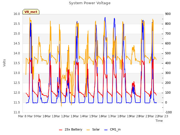Click the Time x-axis label
Viewport: 180px width, 135px height.
tap(159, 121)
